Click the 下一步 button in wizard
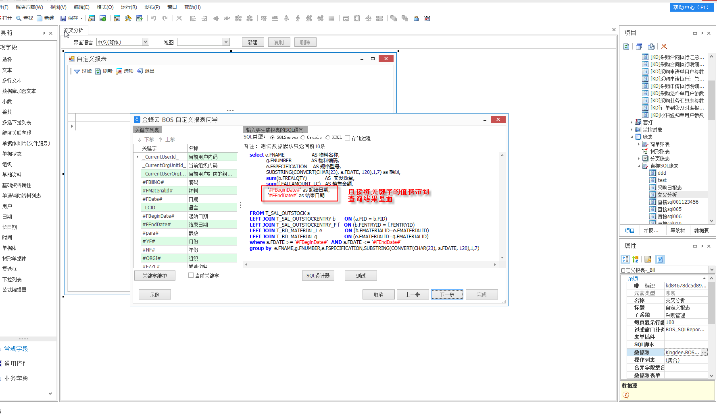The width and height of the screenshot is (717, 415). point(447,295)
